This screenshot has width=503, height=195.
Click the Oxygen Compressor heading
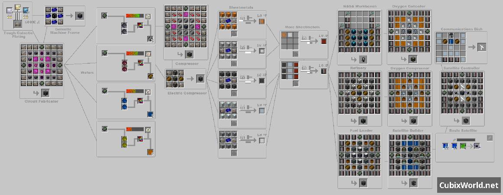click(410, 68)
